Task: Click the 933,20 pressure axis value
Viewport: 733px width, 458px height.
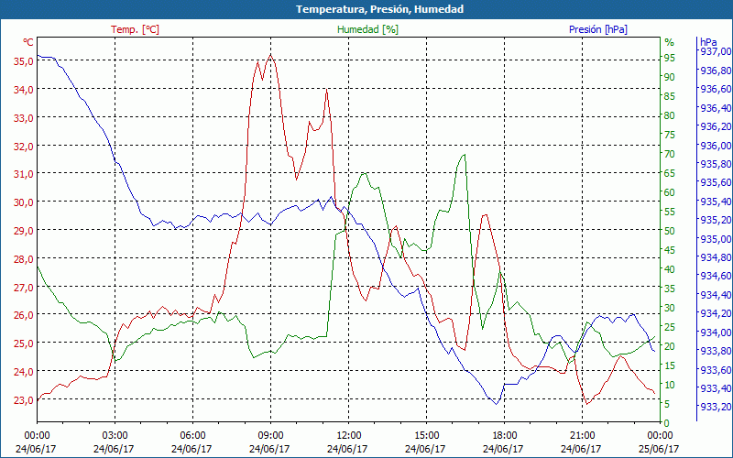Action: pos(716,407)
